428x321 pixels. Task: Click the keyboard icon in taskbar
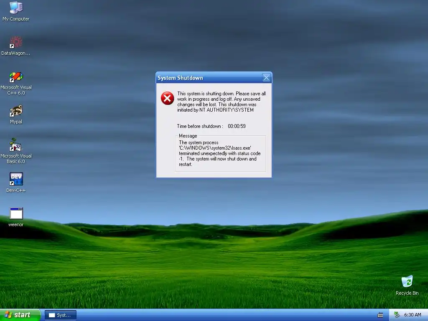coord(380,315)
